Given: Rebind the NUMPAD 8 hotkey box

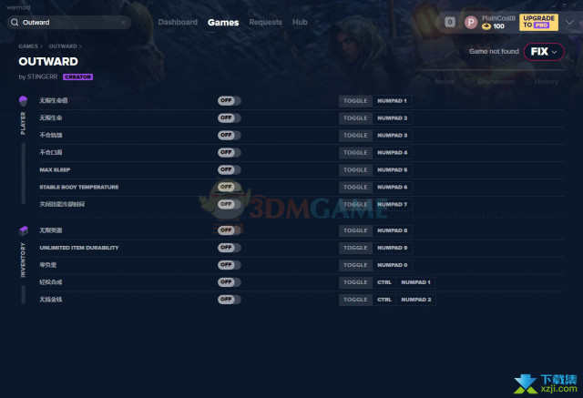Looking at the screenshot, I should pos(393,230).
